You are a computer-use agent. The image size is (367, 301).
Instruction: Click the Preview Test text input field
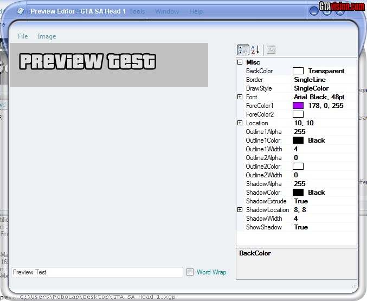click(x=96, y=272)
